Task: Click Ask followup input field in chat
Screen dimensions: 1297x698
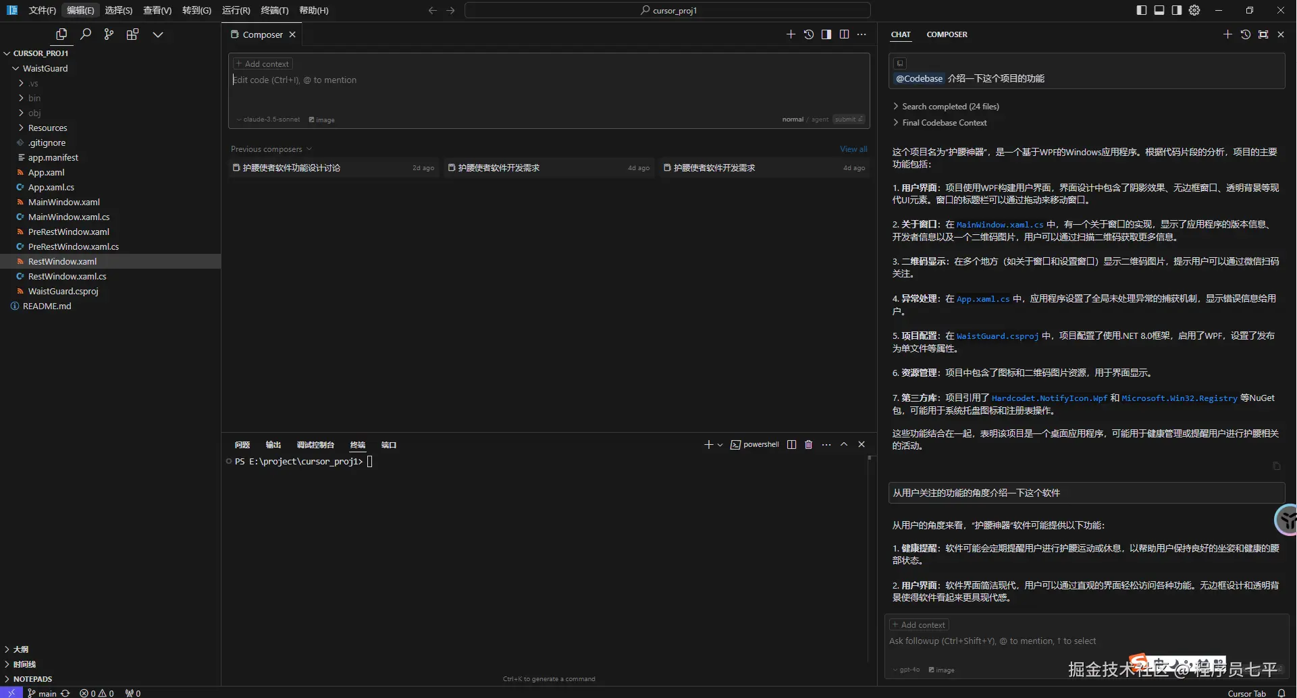Action: coord(1086,641)
